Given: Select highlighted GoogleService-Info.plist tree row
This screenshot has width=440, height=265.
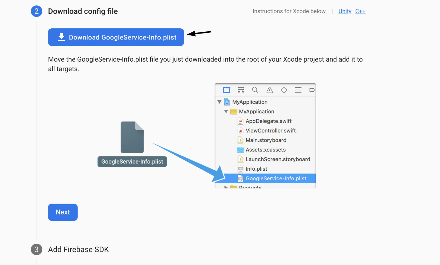Looking at the screenshot, I should click(x=265, y=178).
